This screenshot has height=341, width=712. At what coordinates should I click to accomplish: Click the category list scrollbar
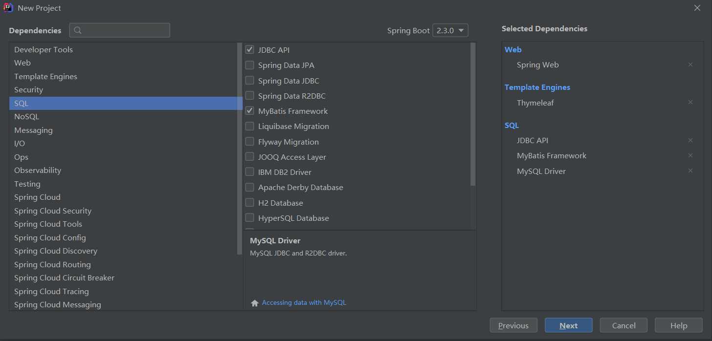pos(240,148)
